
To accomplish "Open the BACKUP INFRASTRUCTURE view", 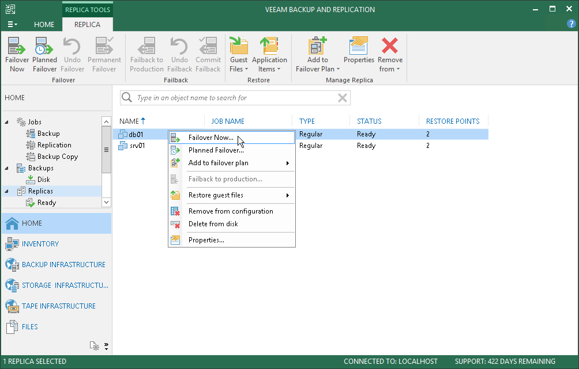I will [x=57, y=264].
